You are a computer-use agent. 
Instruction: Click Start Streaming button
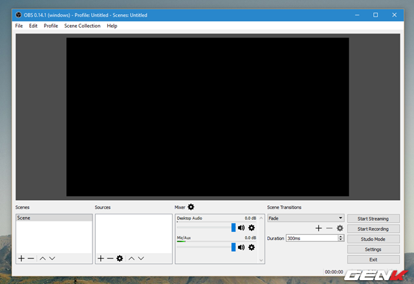[373, 219]
